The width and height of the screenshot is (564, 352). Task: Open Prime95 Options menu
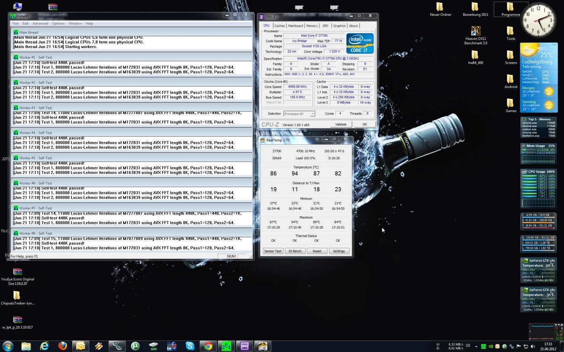(x=58, y=23)
